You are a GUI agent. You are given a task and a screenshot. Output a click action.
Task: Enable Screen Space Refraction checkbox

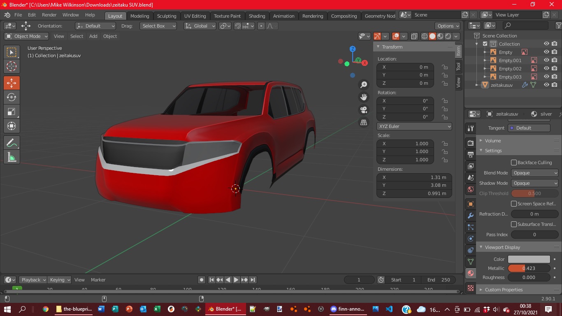pos(514,204)
